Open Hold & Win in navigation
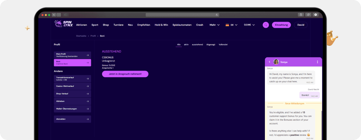The height and width of the screenshot is (140, 361). (x=161, y=25)
